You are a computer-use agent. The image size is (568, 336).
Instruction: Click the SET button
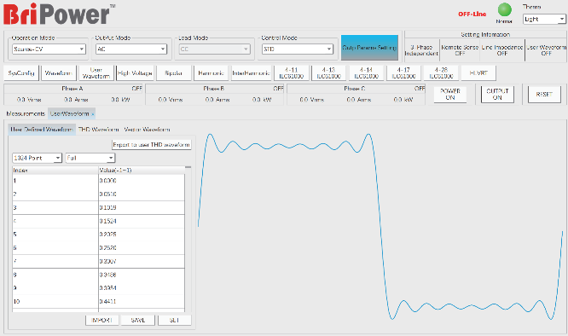point(174,320)
